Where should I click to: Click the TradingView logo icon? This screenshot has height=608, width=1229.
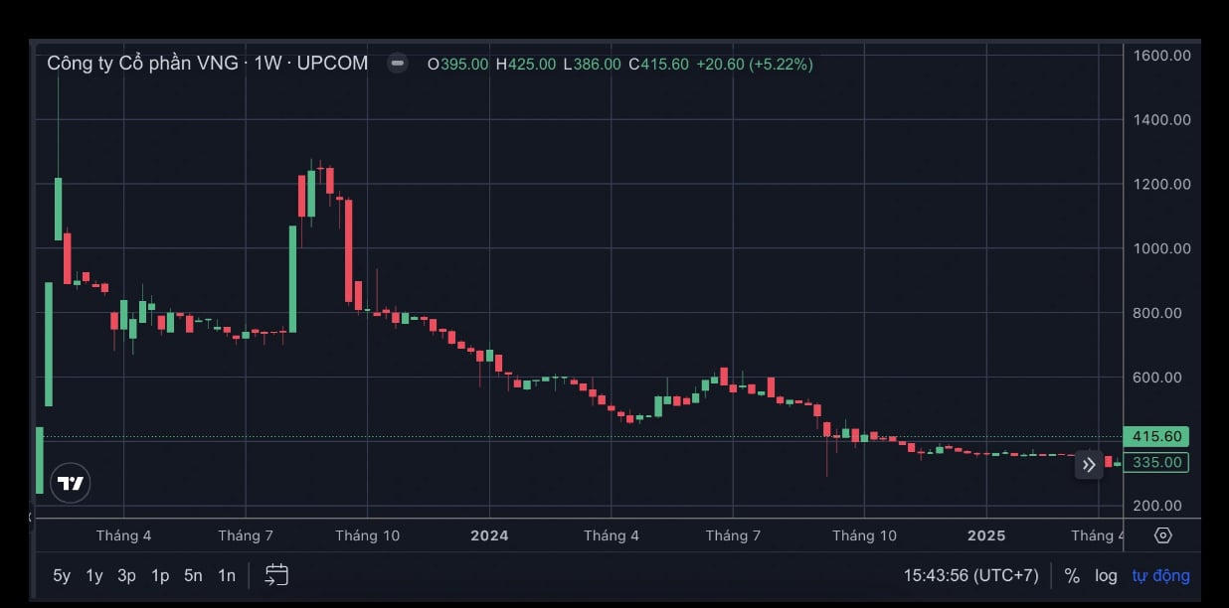click(71, 483)
